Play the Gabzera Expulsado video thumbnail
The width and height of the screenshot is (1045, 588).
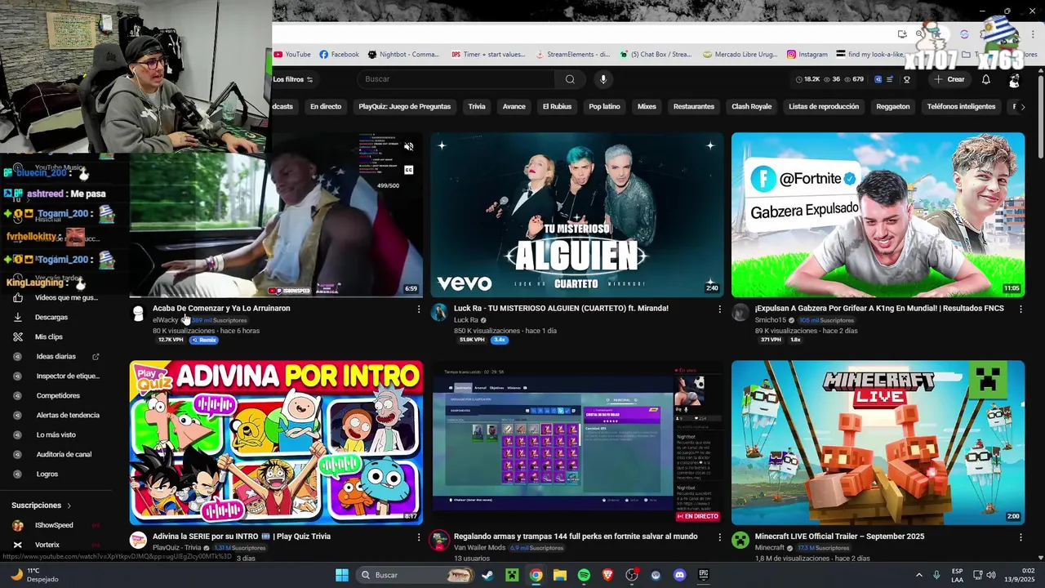(878, 215)
